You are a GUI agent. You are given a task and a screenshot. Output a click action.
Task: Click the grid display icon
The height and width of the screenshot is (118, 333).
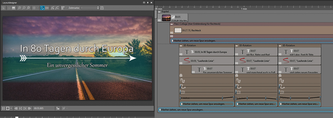(x=34, y=8)
